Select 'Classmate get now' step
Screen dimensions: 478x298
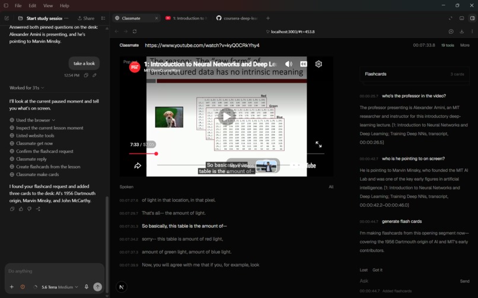point(31,143)
